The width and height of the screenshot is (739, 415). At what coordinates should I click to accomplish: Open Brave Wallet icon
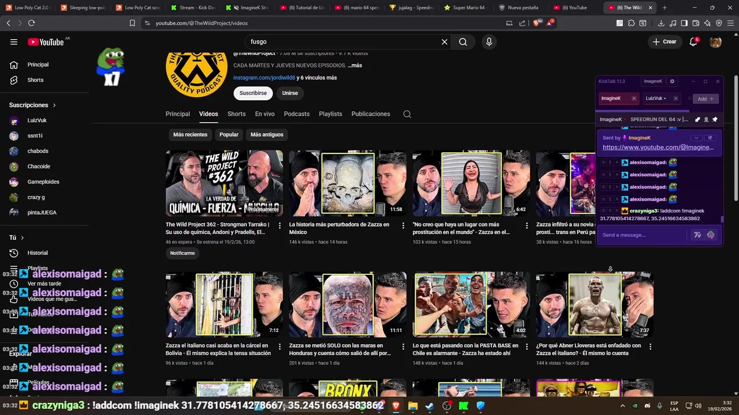click(x=696, y=23)
